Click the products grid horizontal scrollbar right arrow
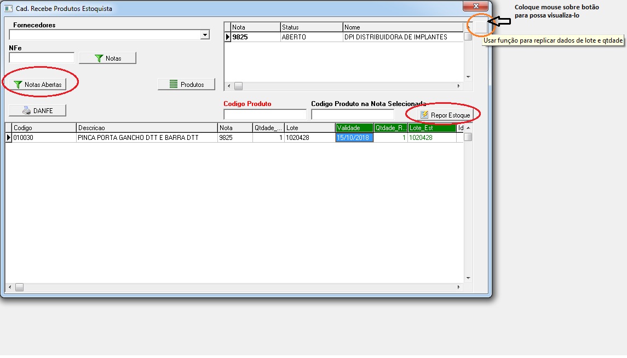This screenshot has height=358, width=627. tap(459, 287)
